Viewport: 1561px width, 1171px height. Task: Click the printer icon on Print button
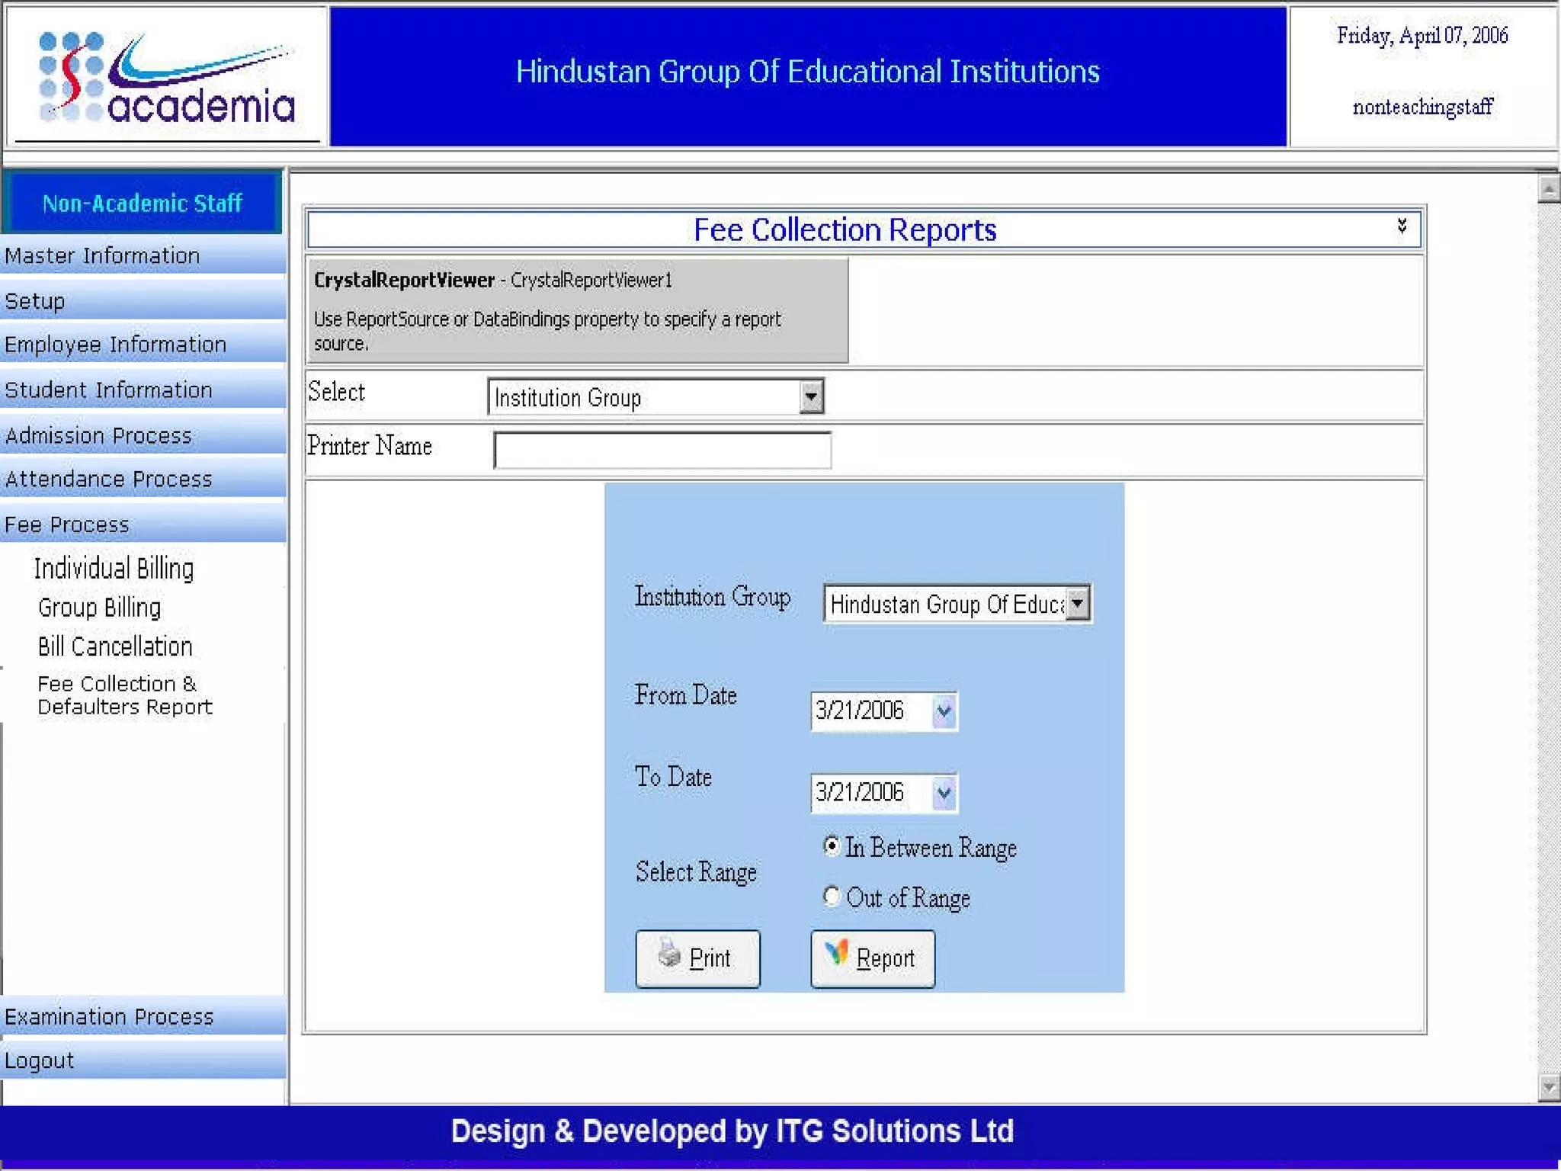coord(668,953)
